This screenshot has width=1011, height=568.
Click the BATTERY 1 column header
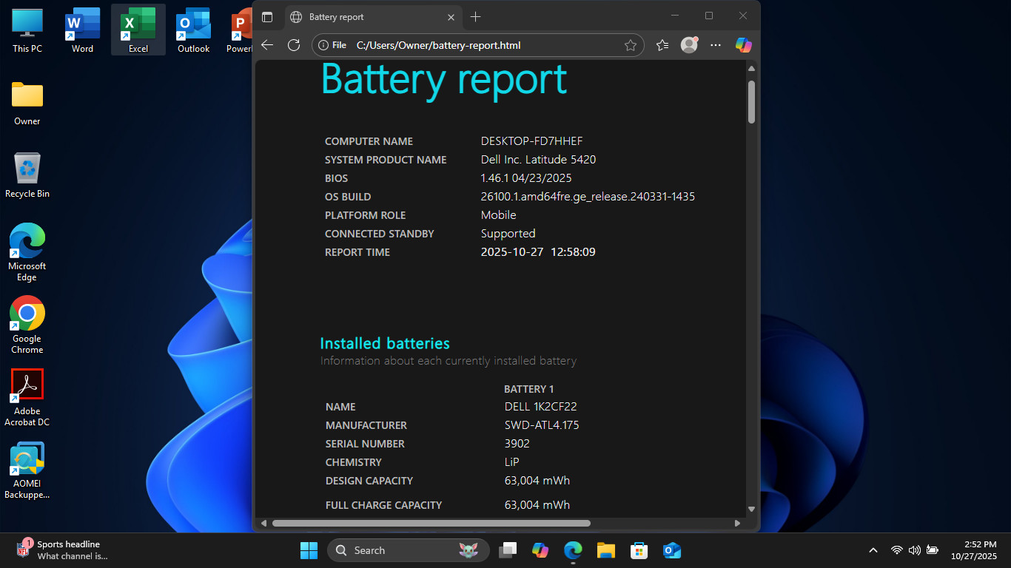pyautogui.click(x=529, y=389)
